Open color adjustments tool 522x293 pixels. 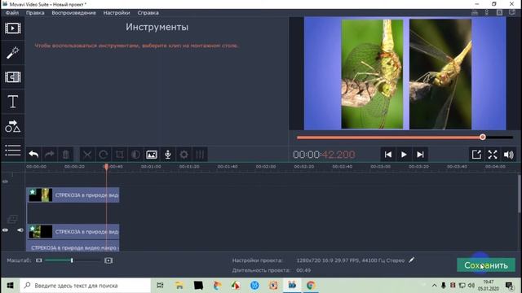point(135,155)
